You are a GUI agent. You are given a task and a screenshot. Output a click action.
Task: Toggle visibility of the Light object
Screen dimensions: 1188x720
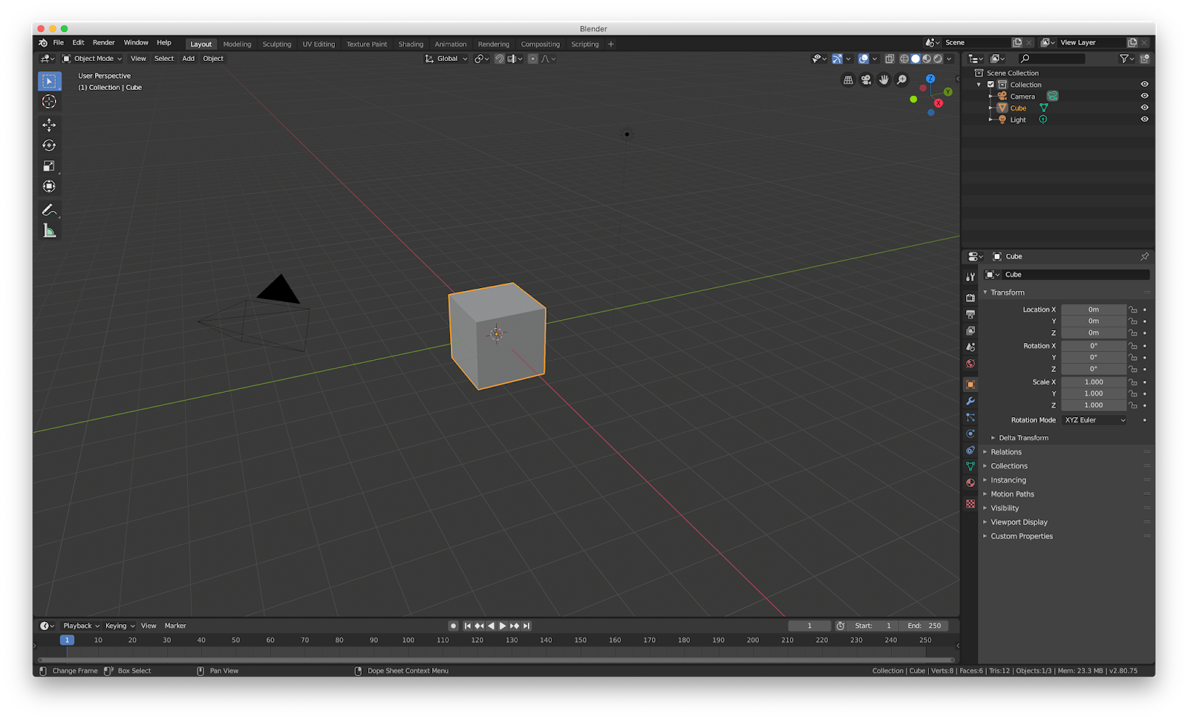click(x=1144, y=120)
